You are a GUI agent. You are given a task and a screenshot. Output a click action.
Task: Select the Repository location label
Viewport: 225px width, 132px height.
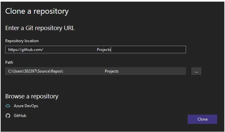pos(22,41)
